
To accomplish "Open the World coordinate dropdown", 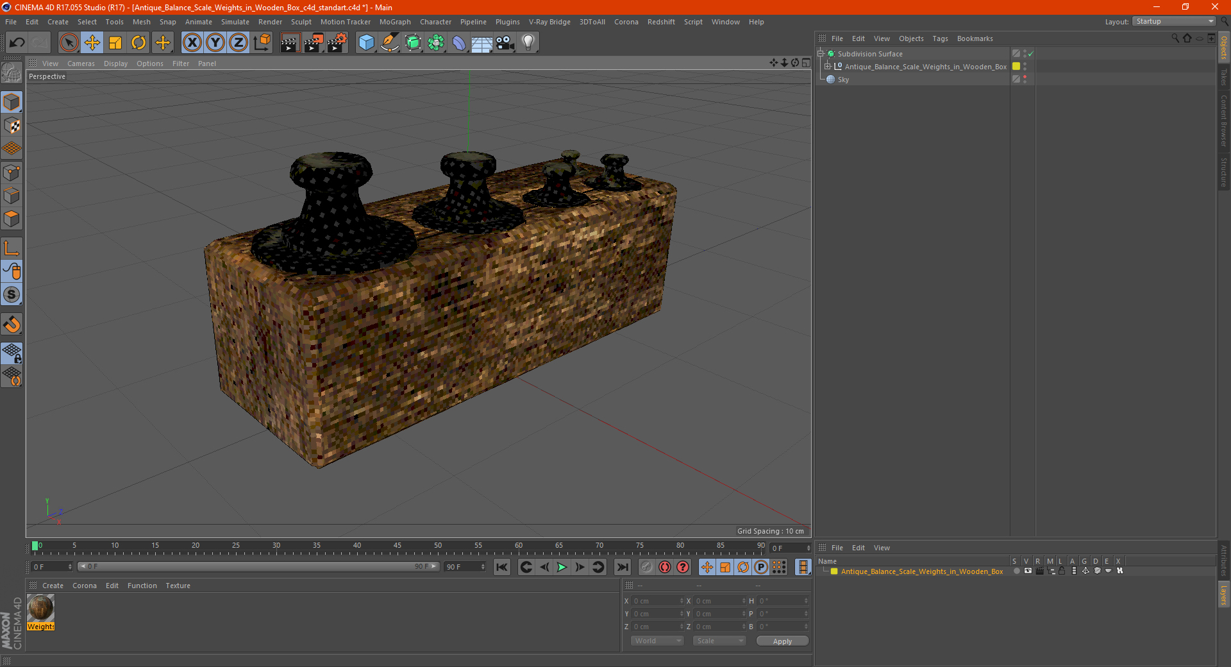I will [657, 641].
